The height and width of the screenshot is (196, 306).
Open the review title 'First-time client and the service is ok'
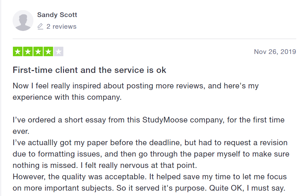pyautogui.click(x=89, y=70)
